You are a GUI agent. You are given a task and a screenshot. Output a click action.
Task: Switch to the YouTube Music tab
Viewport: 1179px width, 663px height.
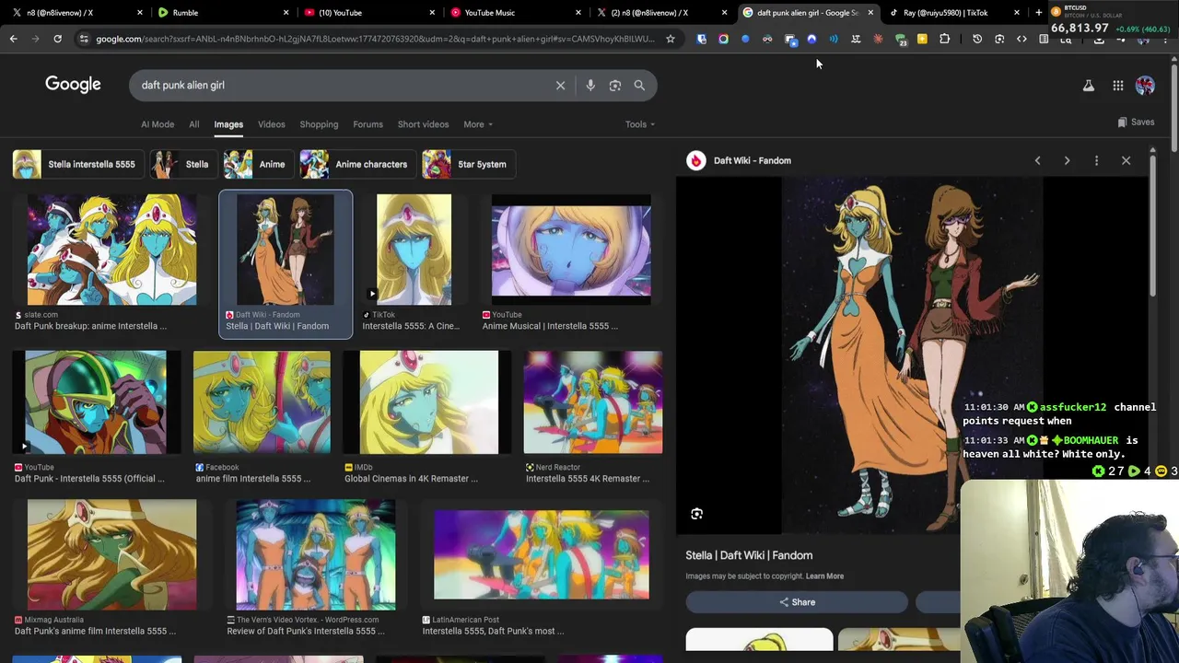514,13
